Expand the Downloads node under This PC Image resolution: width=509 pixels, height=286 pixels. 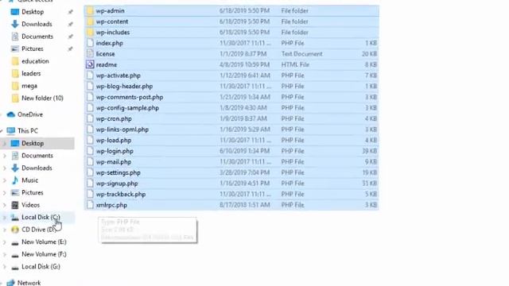[5, 168]
